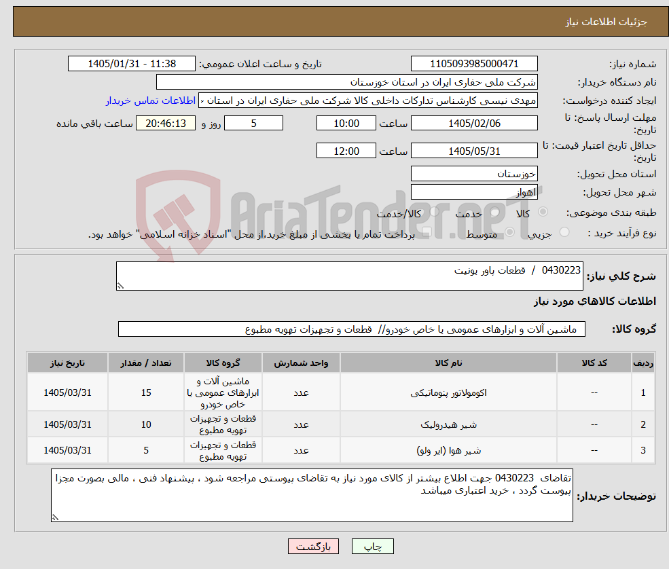This screenshot has height=569, width=669.
Task: Click the price validity time 12:00
Action: point(346,151)
